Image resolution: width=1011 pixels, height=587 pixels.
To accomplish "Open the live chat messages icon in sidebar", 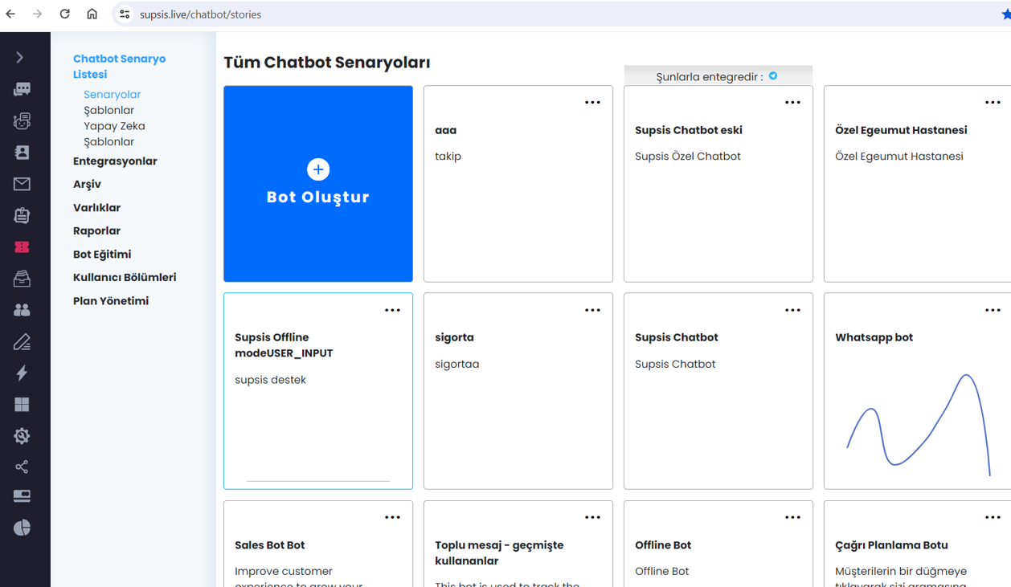I will pyautogui.click(x=22, y=89).
